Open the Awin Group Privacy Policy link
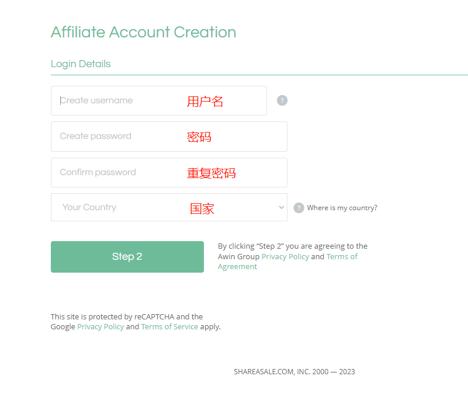The image size is (468, 397). [285, 256]
